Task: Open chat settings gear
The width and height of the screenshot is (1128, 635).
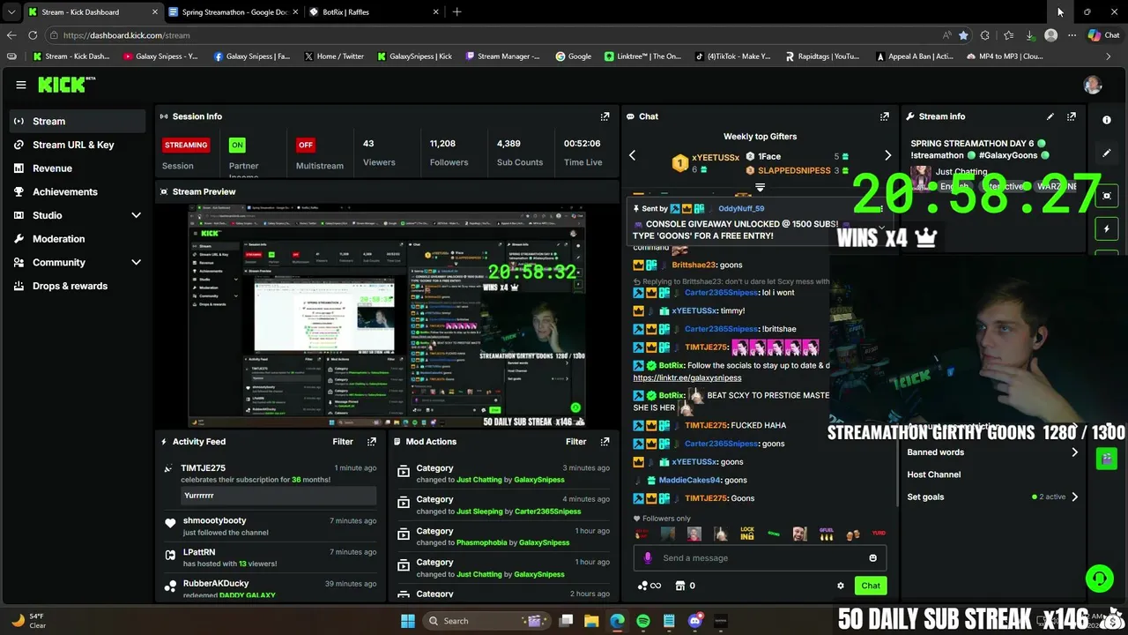Action: (840, 586)
